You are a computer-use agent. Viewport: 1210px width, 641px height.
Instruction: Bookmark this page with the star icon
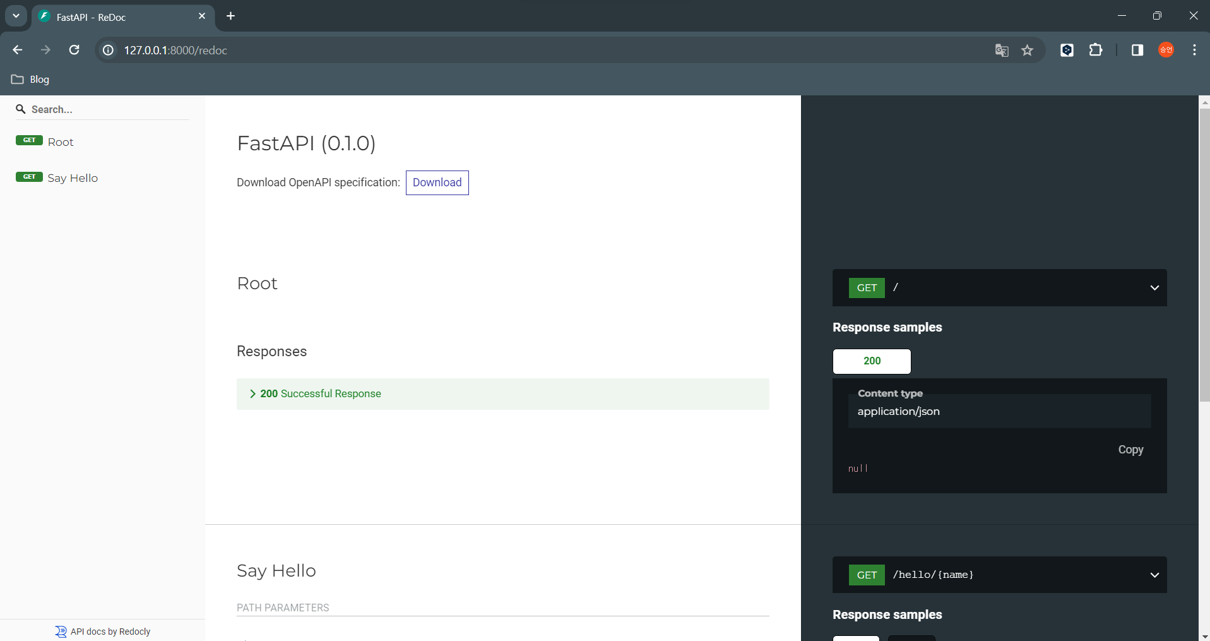click(x=1028, y=51)
